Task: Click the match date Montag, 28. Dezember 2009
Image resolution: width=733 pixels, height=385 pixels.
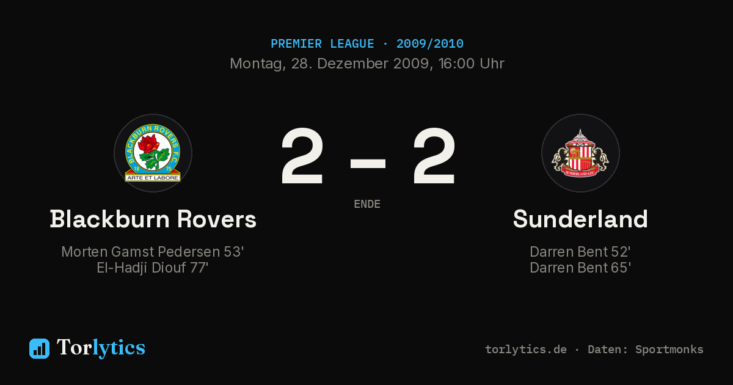Action: (x=329, y=64)
